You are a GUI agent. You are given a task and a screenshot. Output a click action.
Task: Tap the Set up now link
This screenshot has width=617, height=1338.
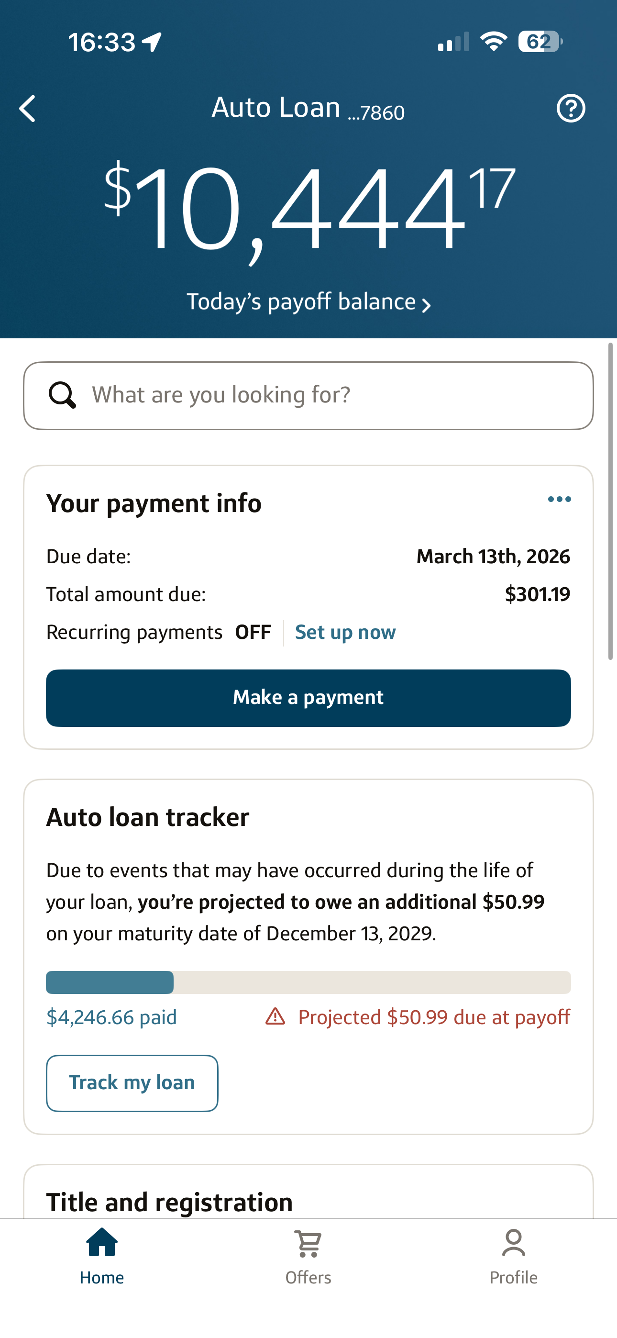(x=345, y=632)
